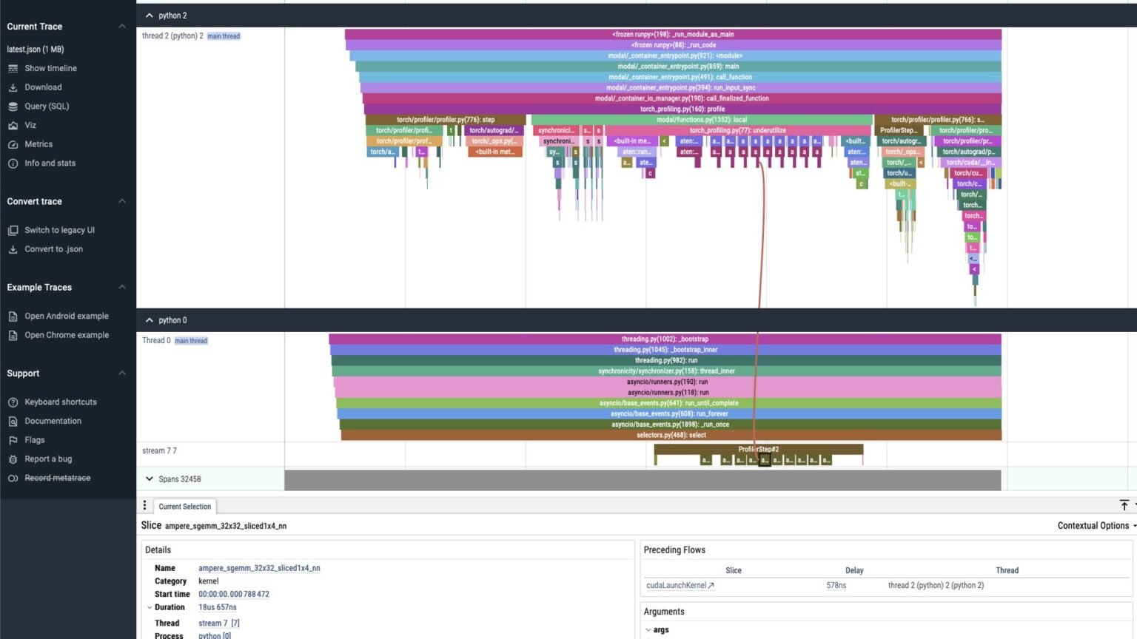Open the Metrics page

(38, 144)
